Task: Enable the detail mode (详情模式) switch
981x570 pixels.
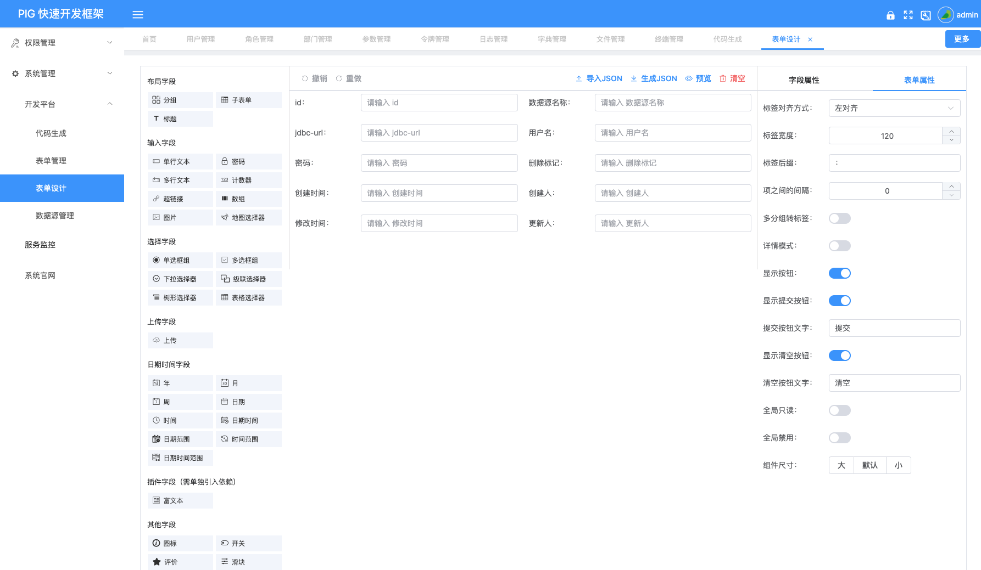Action: coord(839,246)
